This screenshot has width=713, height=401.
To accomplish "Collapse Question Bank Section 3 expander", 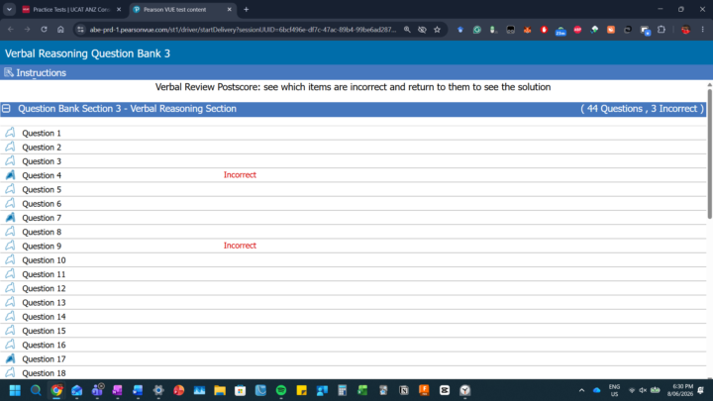I will 6,109.
